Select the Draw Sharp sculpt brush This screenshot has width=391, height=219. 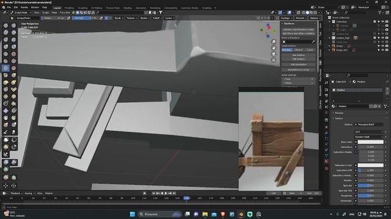13,26
